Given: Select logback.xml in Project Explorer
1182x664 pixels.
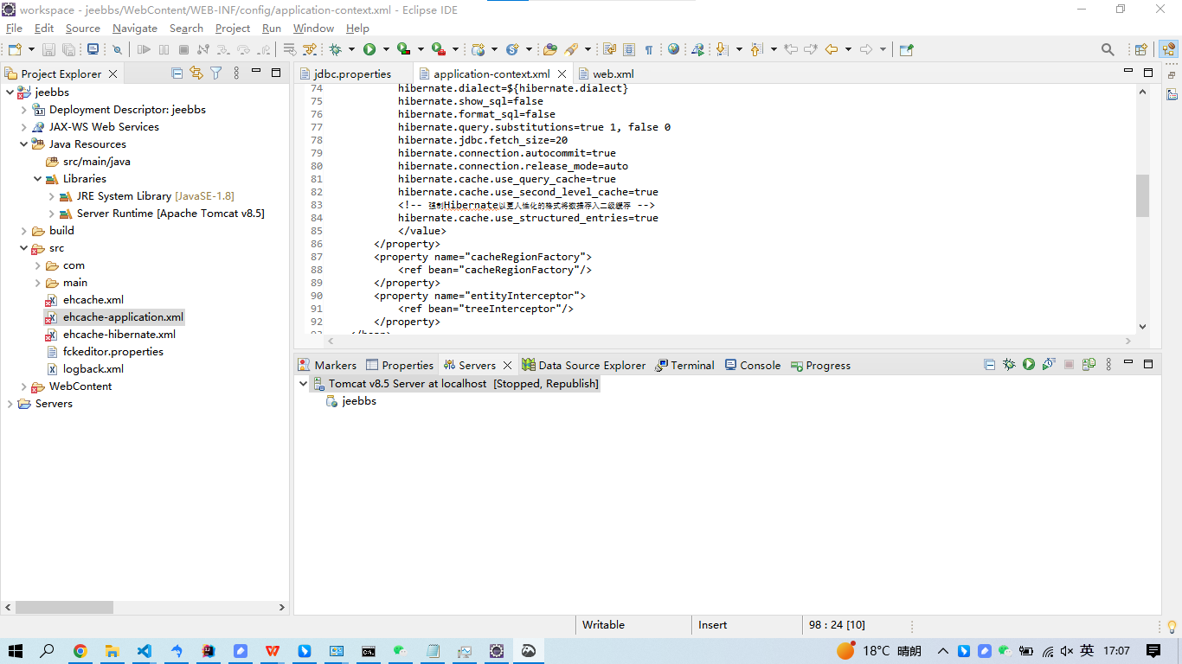Looking at the screenshot, I should point(93,369).
